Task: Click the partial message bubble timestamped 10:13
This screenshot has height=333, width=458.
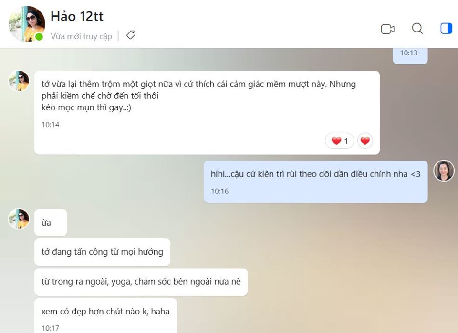Action: click(410, 56)
